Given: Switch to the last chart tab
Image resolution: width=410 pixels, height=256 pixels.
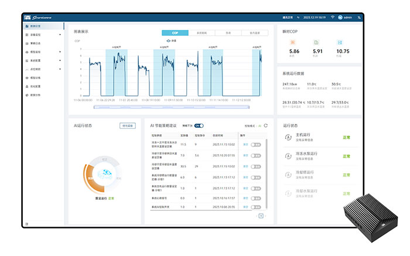Looking at the screenshot, I should click(255, 33).
